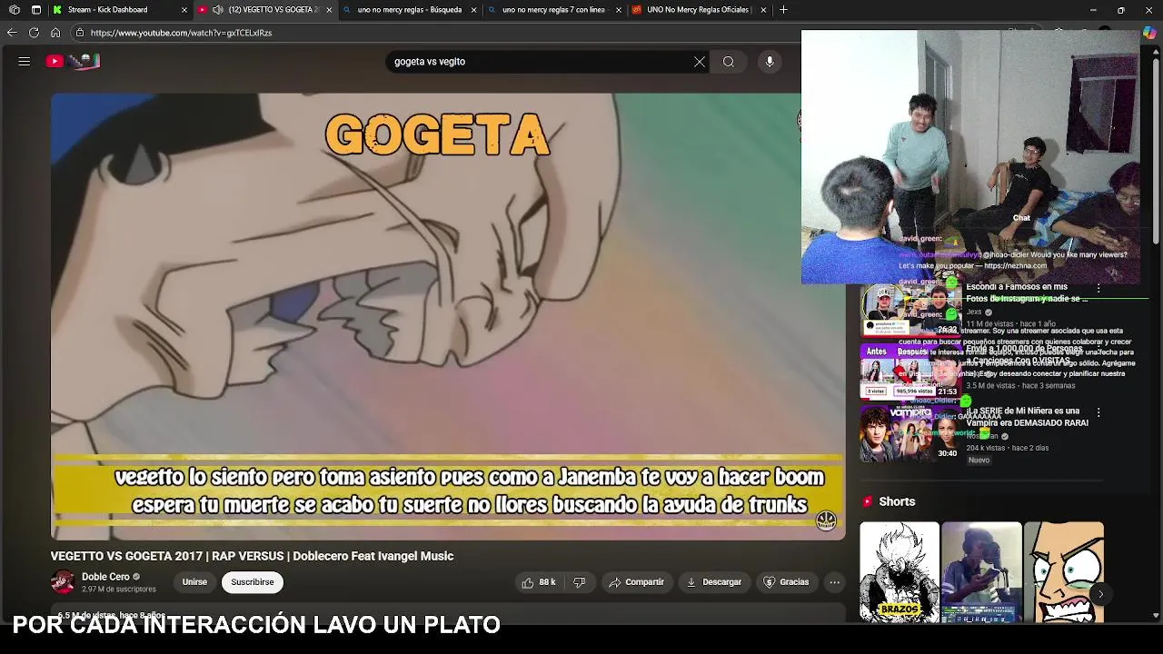The width and height of the screenshot is (1163, 654).
Task: Send Gracias super thanks
Action: click(x=786, y=582)
